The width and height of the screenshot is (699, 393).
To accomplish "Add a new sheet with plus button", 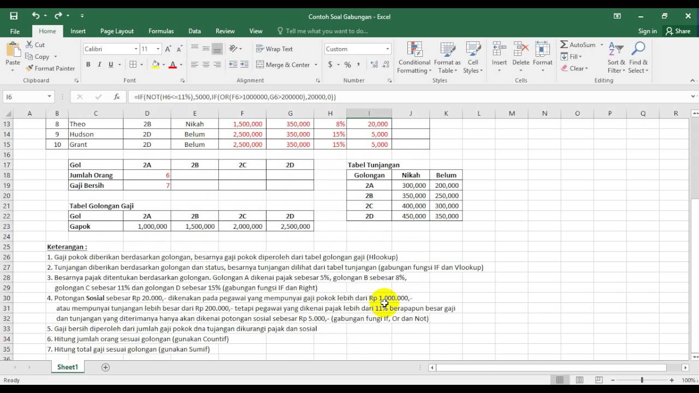I will click(x=105, y=367).
